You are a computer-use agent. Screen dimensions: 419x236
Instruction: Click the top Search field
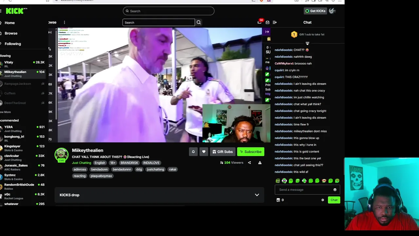(x=169, y=11)
